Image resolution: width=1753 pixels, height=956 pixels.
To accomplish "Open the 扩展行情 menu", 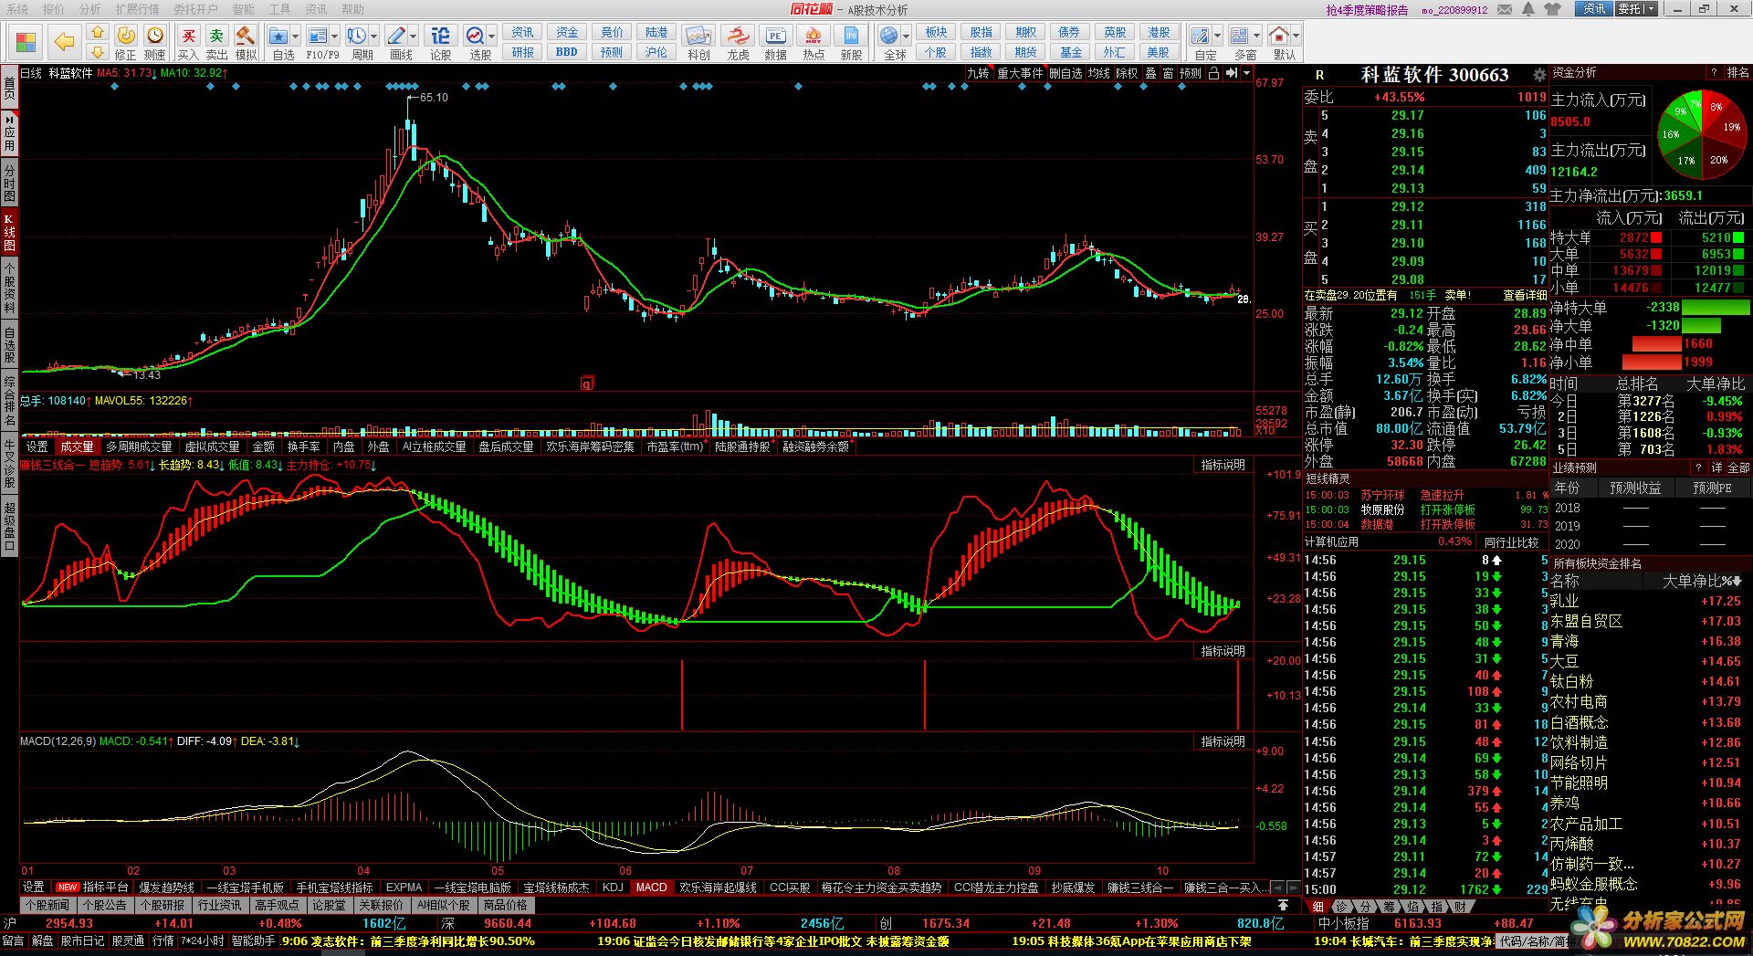I will tap(137, 9).
